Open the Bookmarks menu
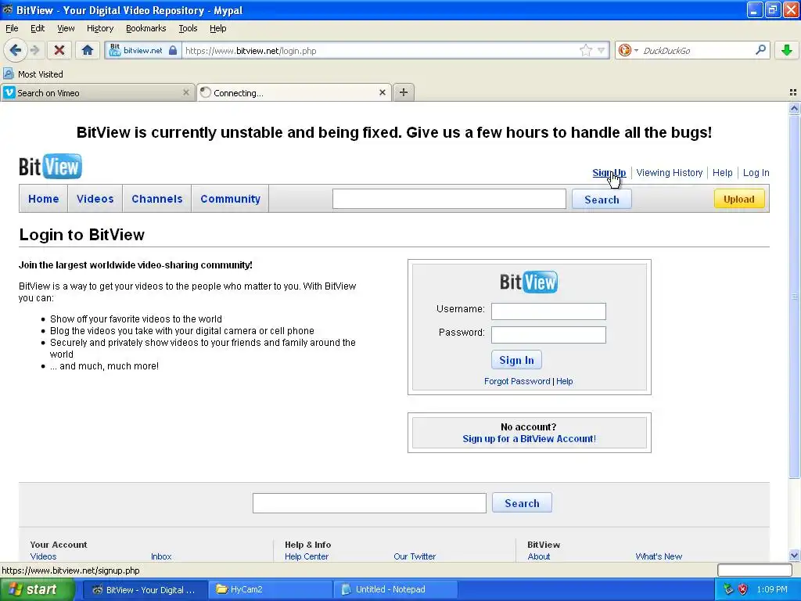The image size is (801, 601). pyautogui.click(x=145, y=28)
